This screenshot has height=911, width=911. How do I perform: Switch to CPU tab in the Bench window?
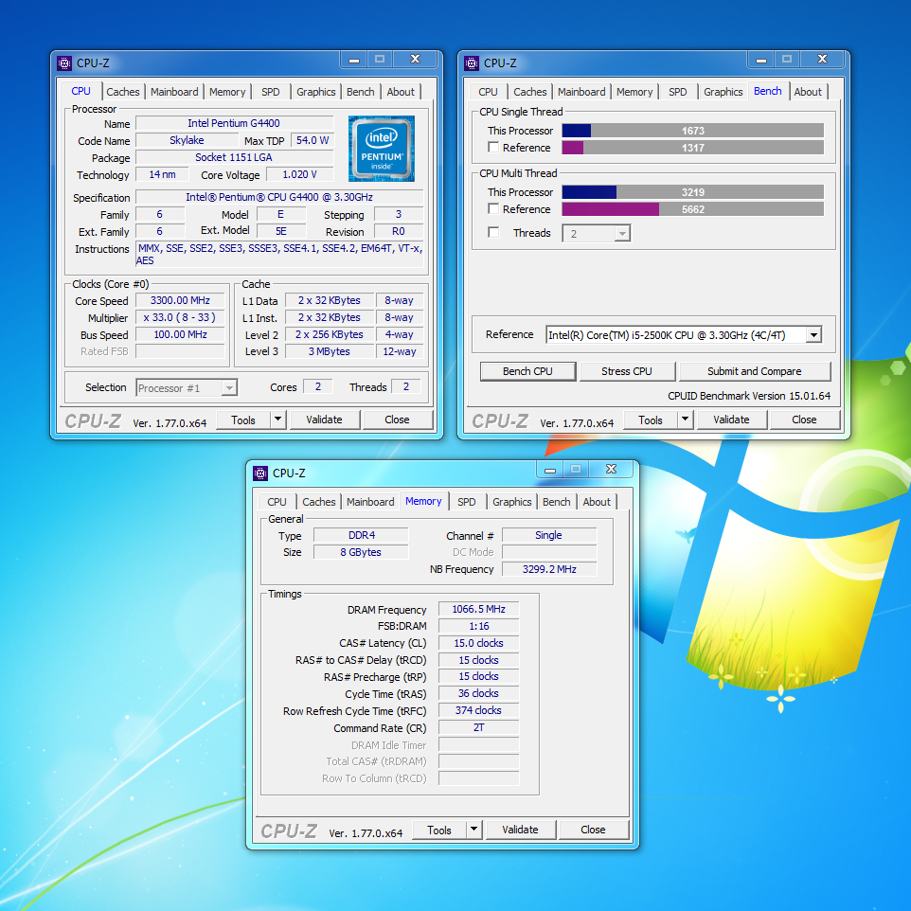(488, 92)
